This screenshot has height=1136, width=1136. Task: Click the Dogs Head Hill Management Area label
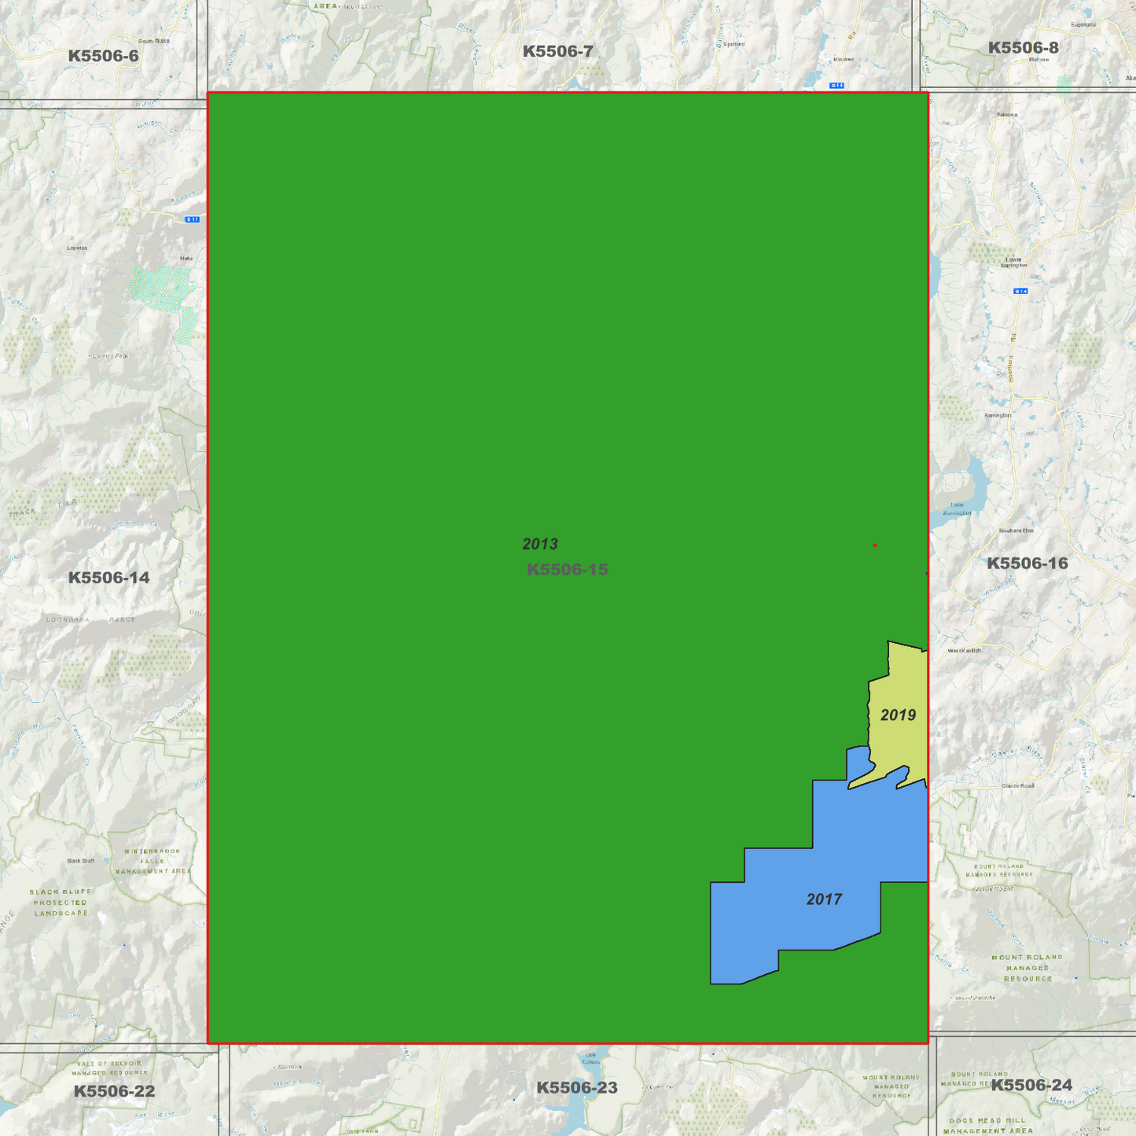(x=988, y=1126)
